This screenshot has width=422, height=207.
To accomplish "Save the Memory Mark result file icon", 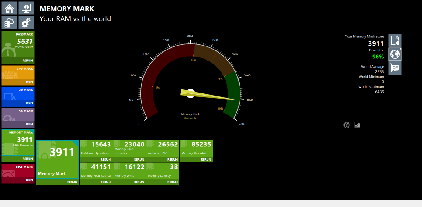I will tap(395, 40).
